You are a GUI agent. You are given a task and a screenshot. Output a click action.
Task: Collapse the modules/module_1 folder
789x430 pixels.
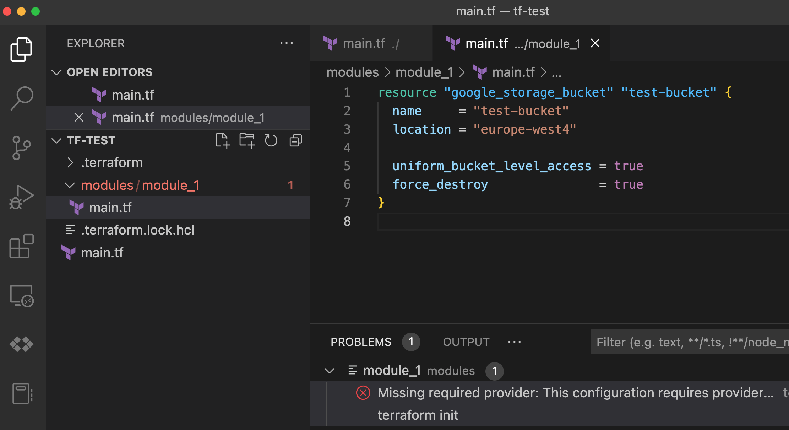pyautogui.click(x=70, y=185)
